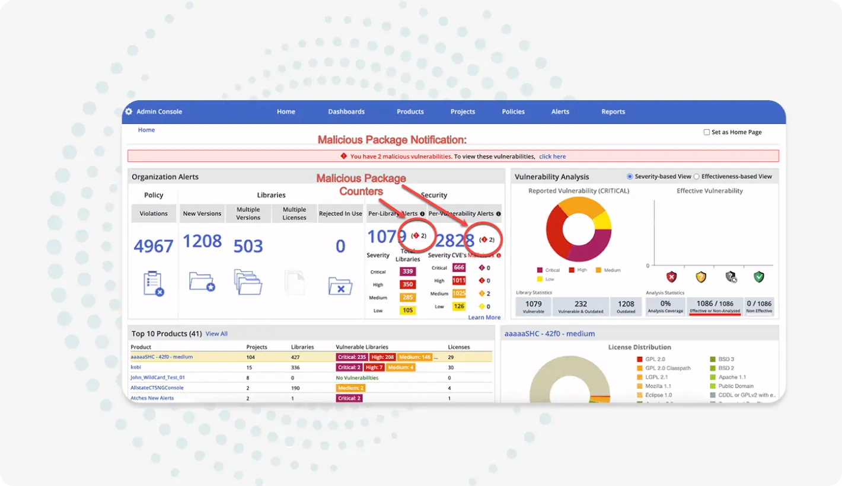Click the Policy Violations clipboard icon
Viewport: 842px width, 486px height.
153,283
